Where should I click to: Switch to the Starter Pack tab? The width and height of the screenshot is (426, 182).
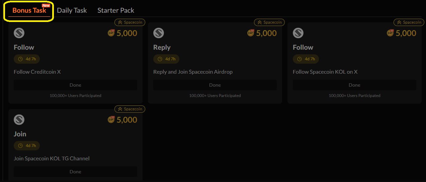[115, 10]
